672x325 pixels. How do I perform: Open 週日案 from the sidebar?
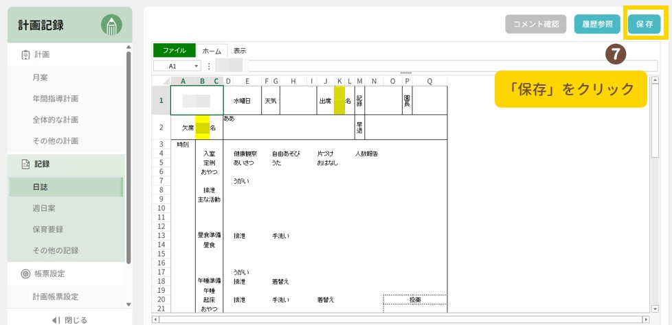point(44,207)
